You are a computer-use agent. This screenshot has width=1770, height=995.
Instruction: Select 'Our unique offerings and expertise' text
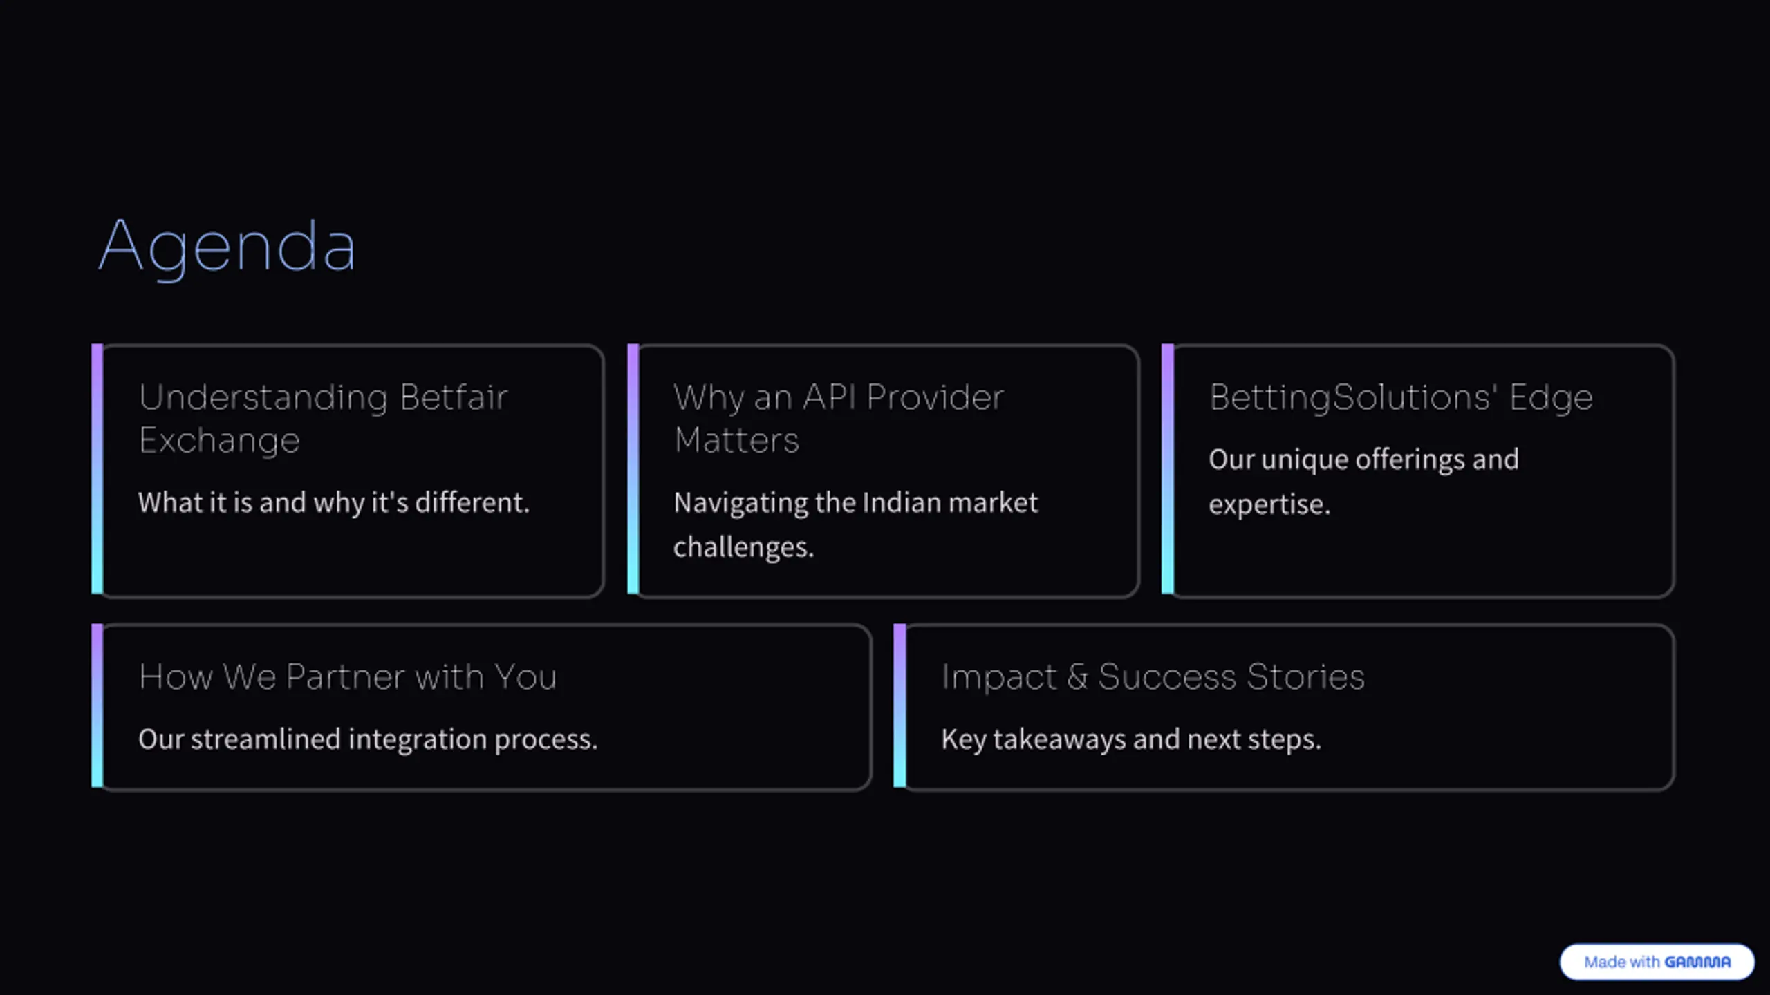click(x=1363, y=482)
